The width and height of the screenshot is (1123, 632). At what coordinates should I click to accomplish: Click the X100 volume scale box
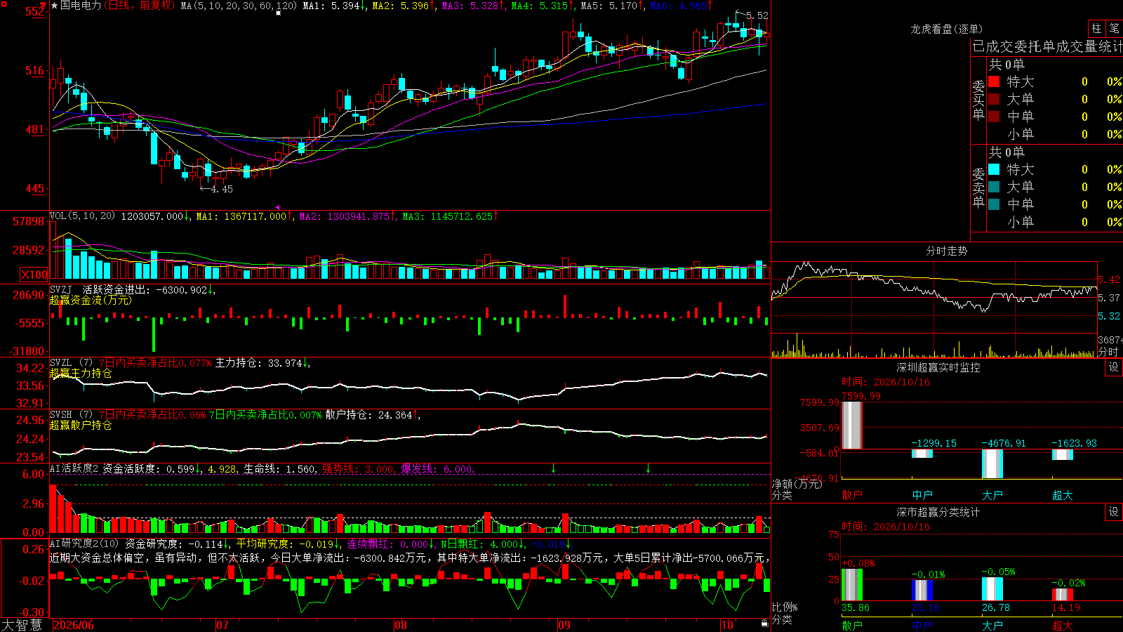pyautogui.click(x=34, y=275)
